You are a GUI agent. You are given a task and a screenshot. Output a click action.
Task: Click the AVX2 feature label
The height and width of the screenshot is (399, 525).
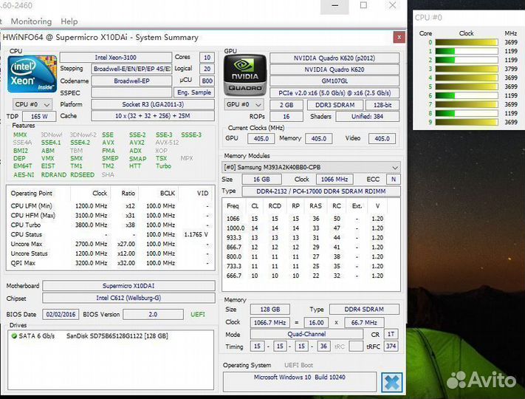tap(137, 143)
